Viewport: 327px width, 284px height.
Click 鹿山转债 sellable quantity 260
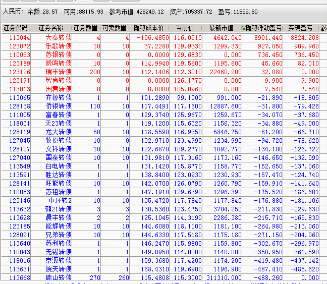124,277
